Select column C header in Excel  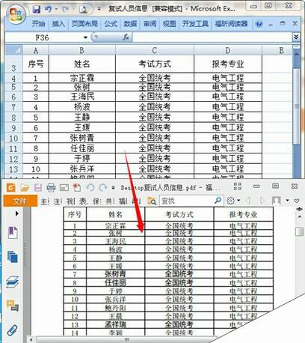(x=155, y=50)
